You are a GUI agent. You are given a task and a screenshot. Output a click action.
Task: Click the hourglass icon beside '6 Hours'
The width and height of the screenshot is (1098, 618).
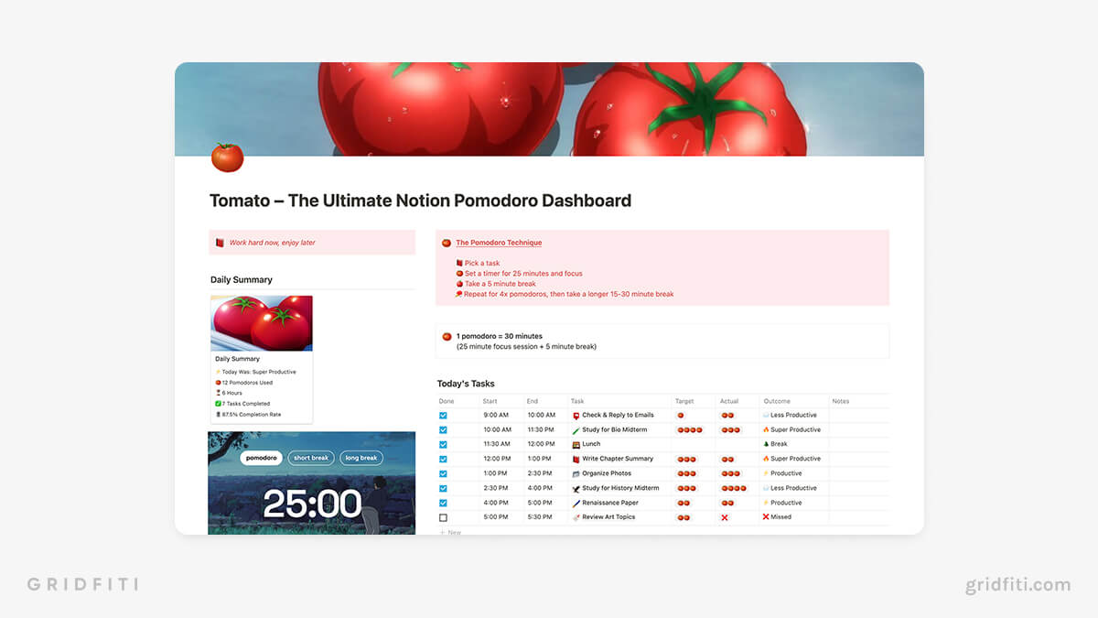tap(218, 393)
